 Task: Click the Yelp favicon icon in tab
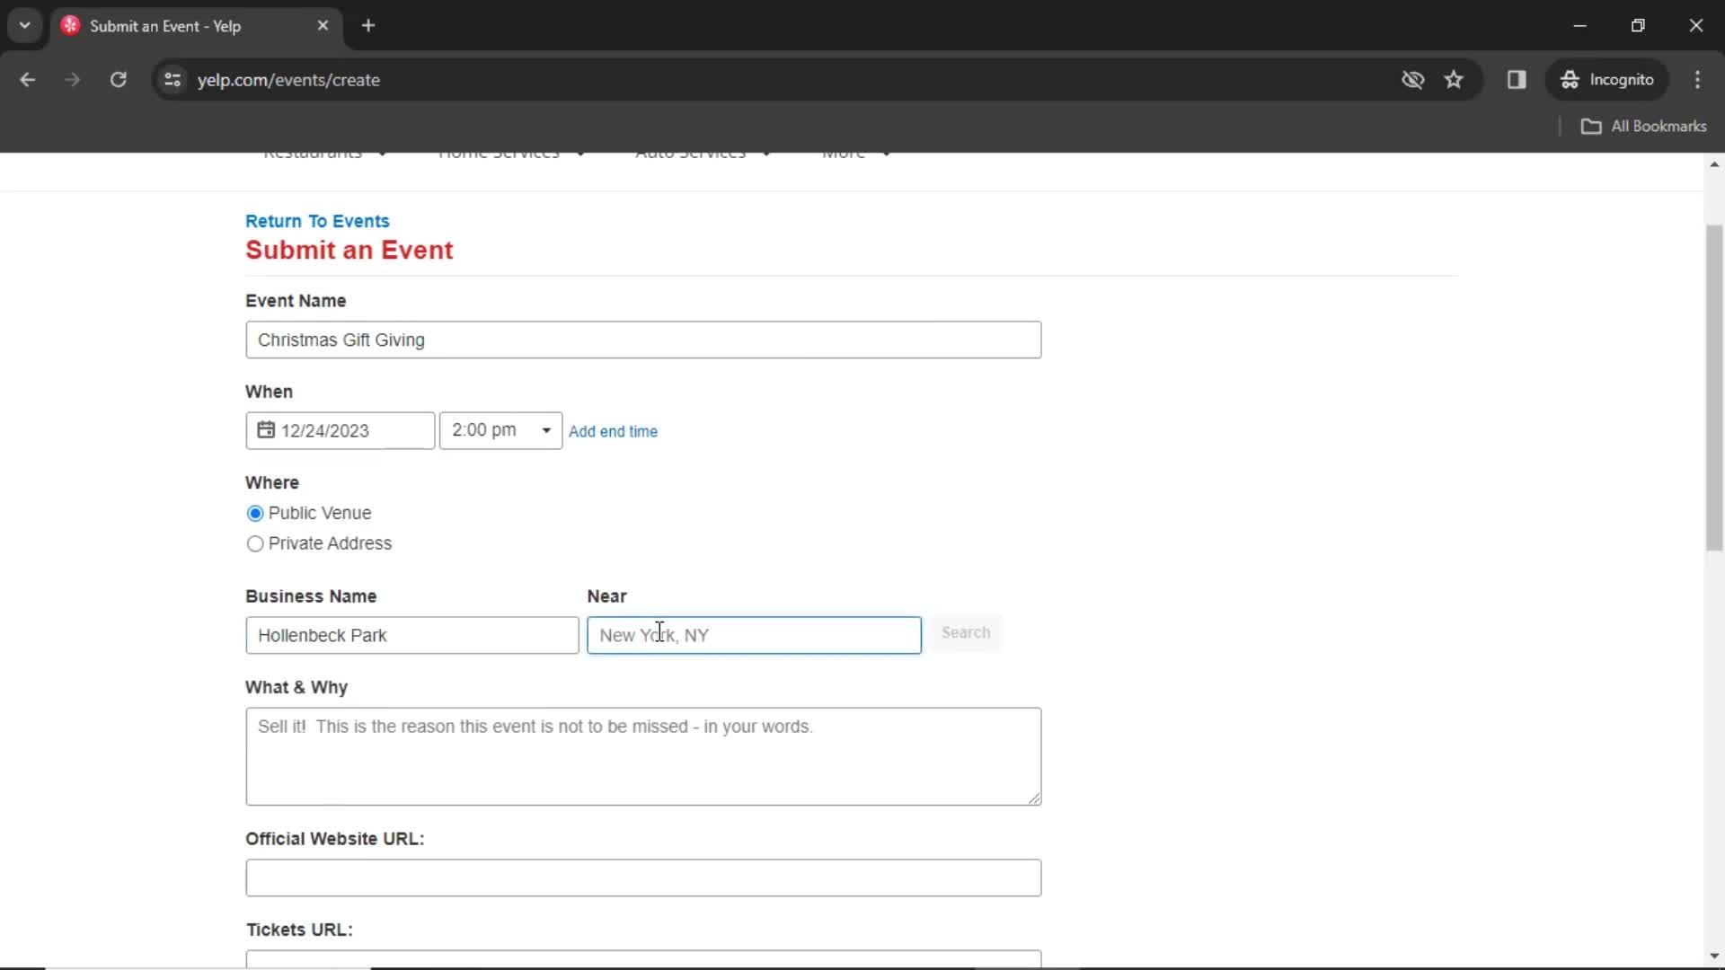71,25
